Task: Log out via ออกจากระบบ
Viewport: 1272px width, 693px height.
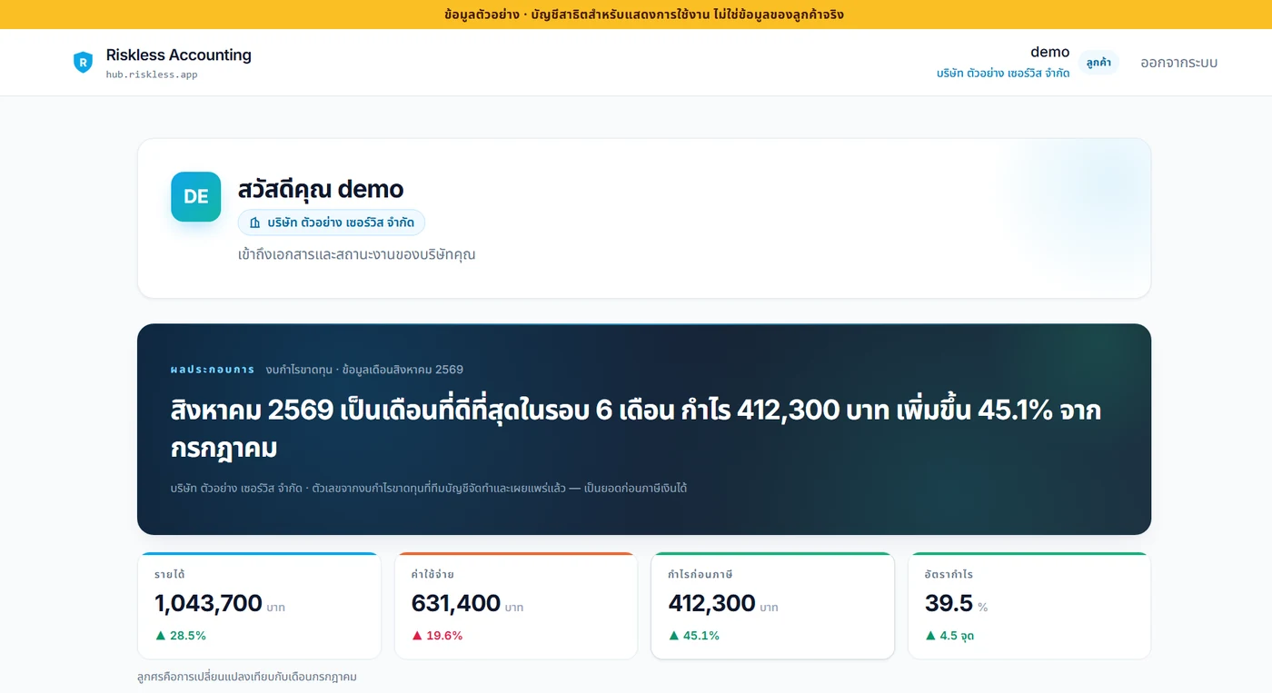Action: point(1178,63)
